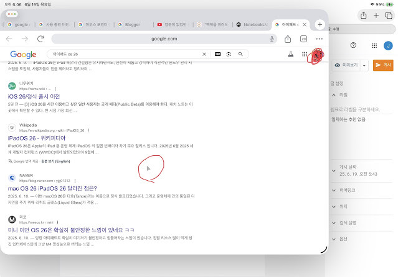Click the 쉼표로 라벨을 구분하세요 label input
This screenshot has height=277, width=398.
point(361,109)
